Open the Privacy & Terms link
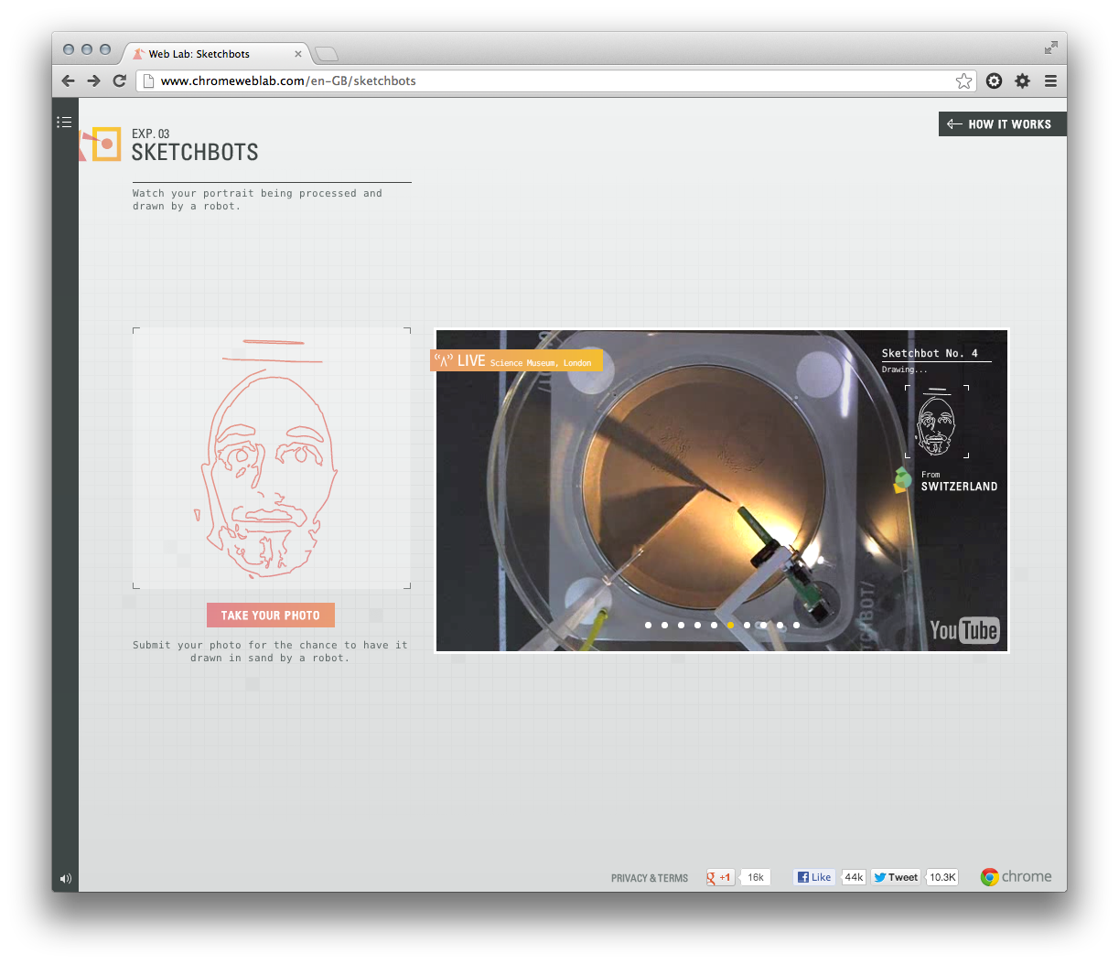 coord(649,878)
